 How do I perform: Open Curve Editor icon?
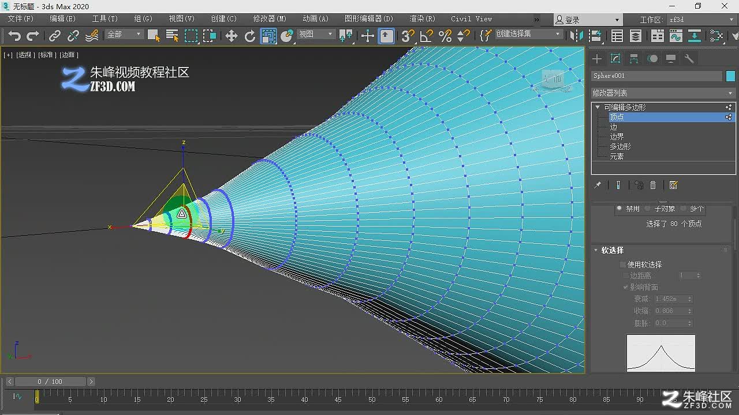pos(676,36)
